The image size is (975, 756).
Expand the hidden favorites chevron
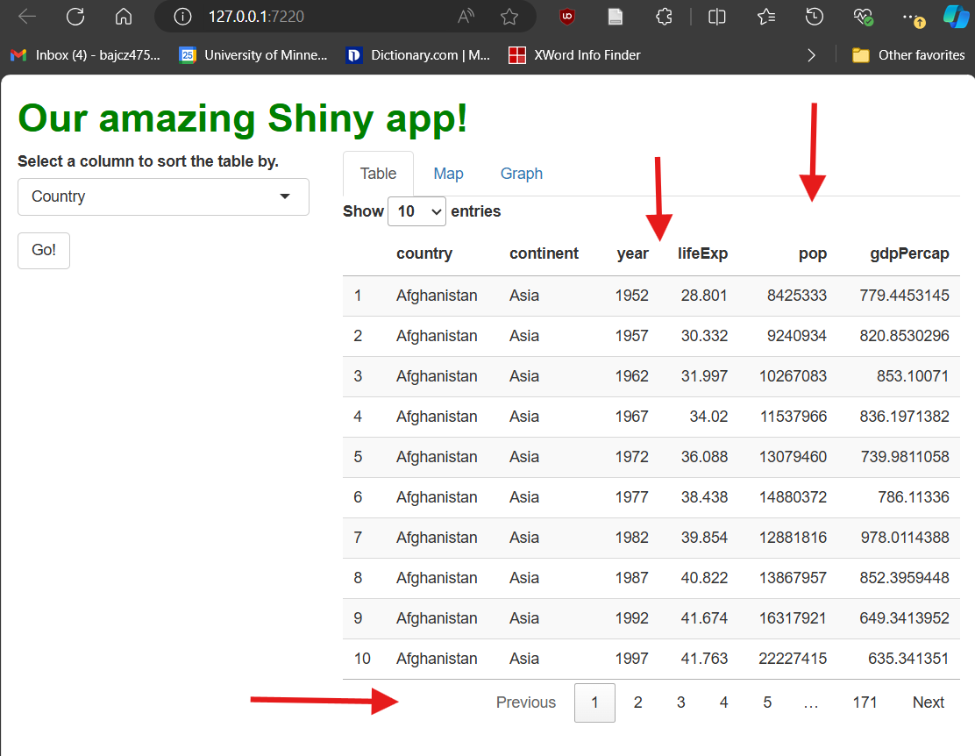(x=811, y=54)
